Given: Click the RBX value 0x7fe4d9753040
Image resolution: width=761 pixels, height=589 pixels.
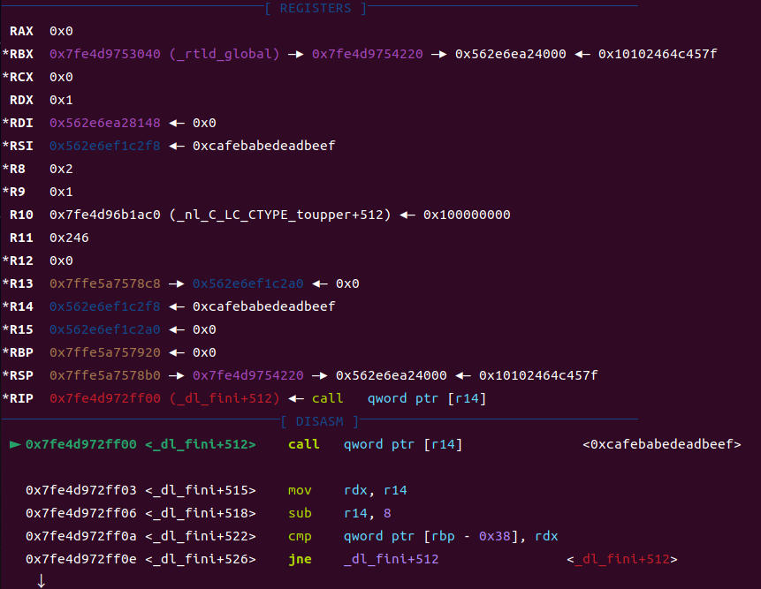Looking at the screenshot, I should click(x=105, y=54).
